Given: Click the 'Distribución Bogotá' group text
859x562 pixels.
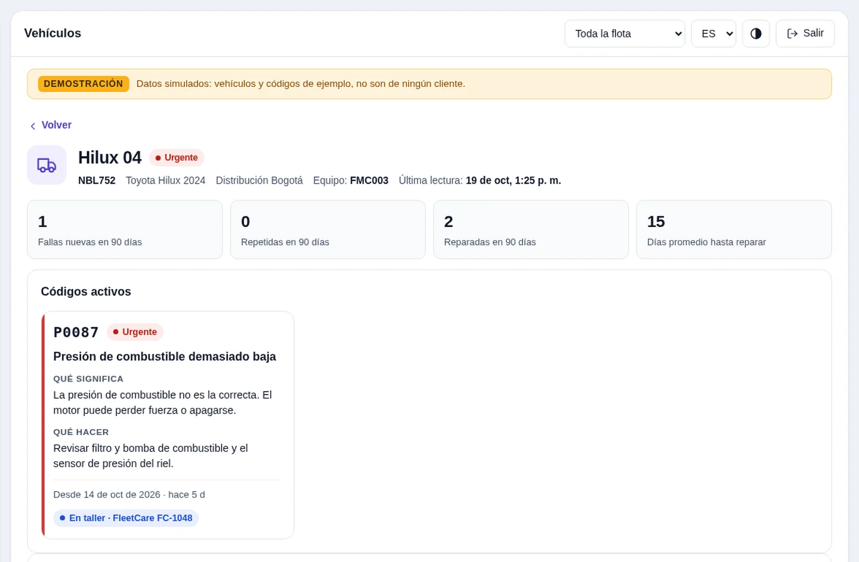Looking at the screenshot, I should [259, 181].
